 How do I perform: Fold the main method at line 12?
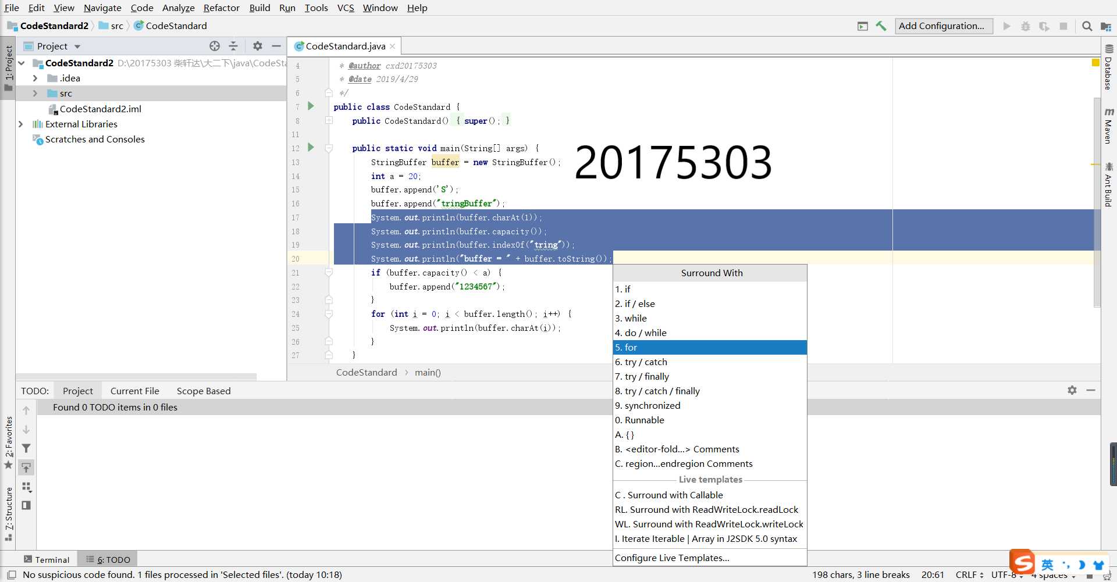[x=329, y=148]
